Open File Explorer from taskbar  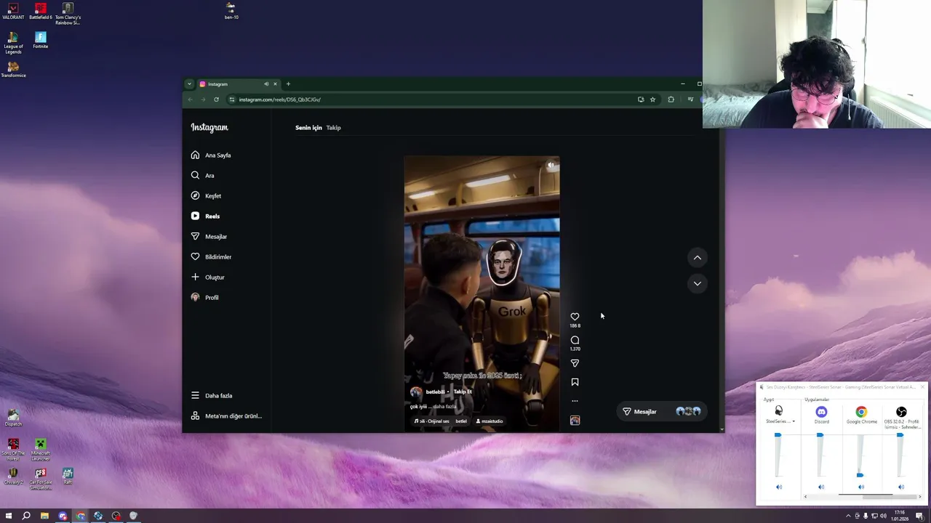[x=44, y=516]
